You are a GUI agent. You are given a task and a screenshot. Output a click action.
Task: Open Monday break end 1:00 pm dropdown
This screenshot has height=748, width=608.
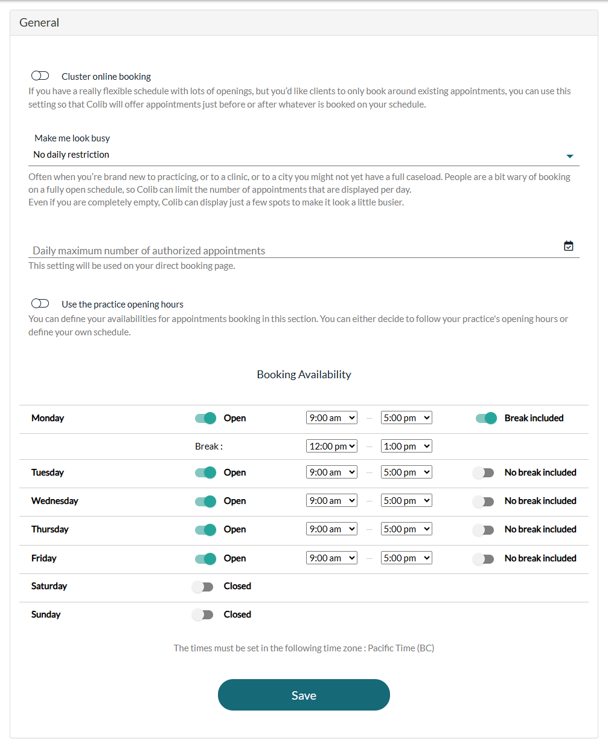click(406, 446)
